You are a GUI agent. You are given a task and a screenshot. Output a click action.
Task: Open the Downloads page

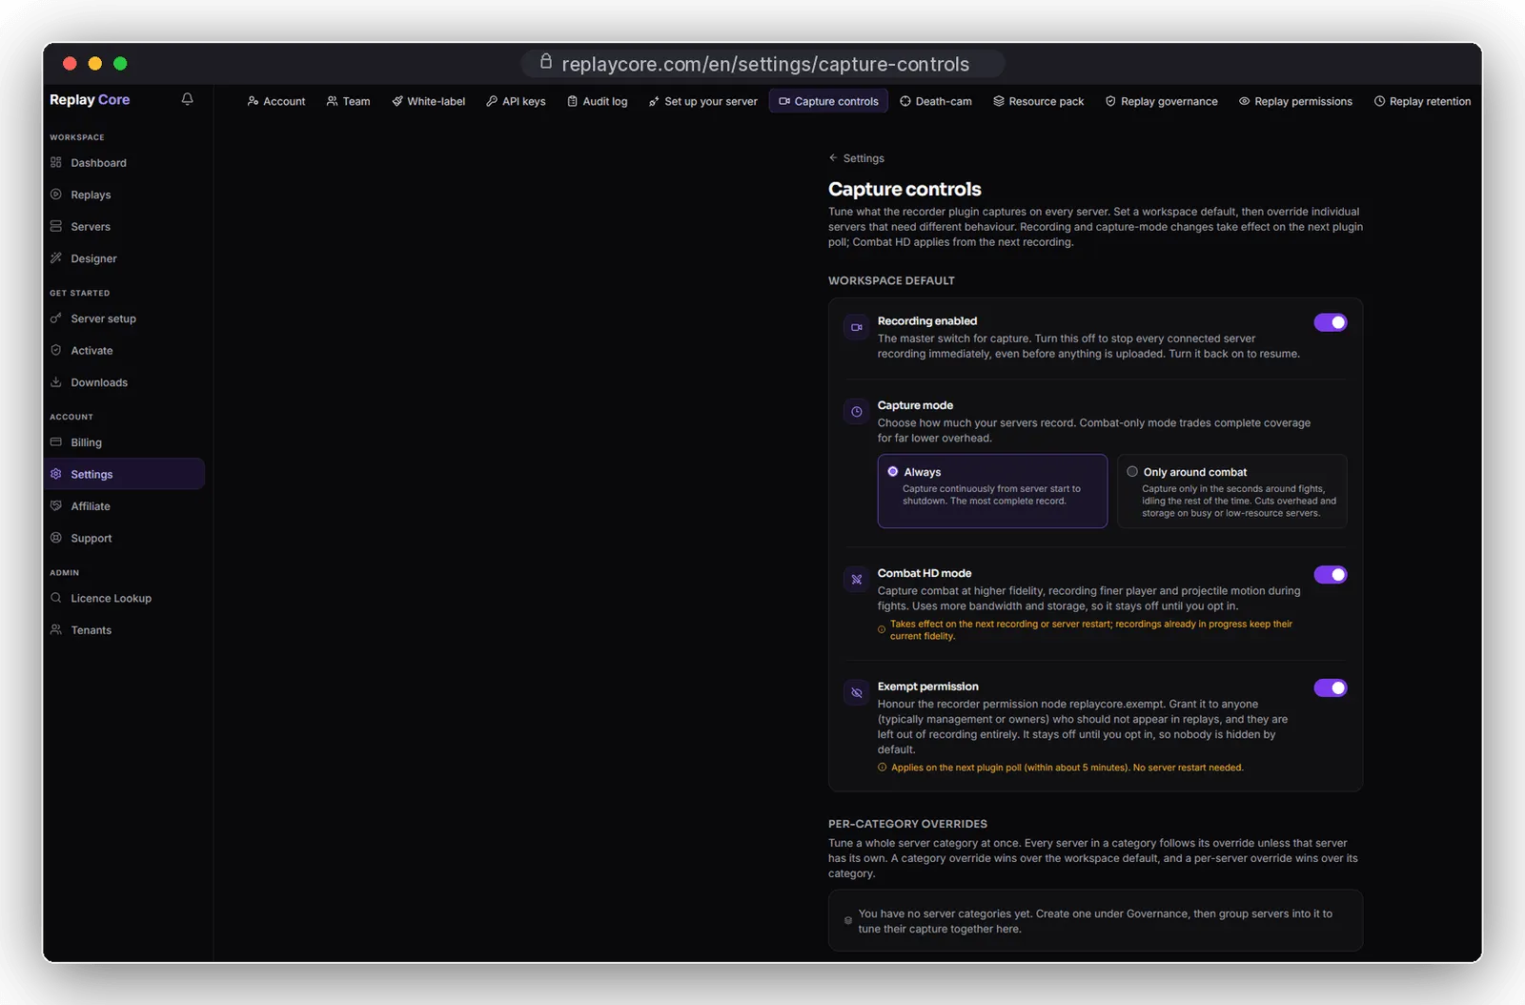124,382
